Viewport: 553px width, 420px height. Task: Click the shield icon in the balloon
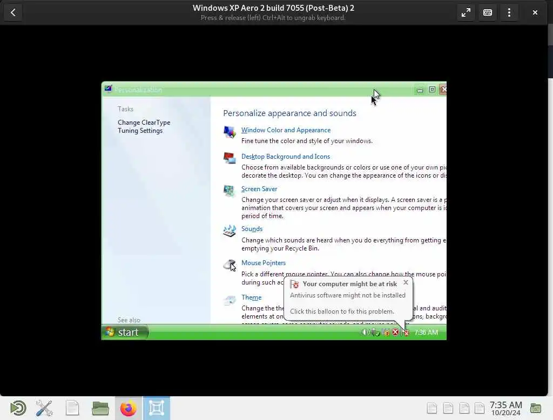[294, 284]
